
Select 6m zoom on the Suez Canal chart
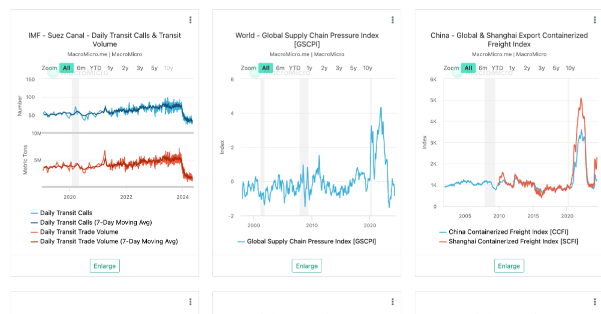click(x=81, y=68)
